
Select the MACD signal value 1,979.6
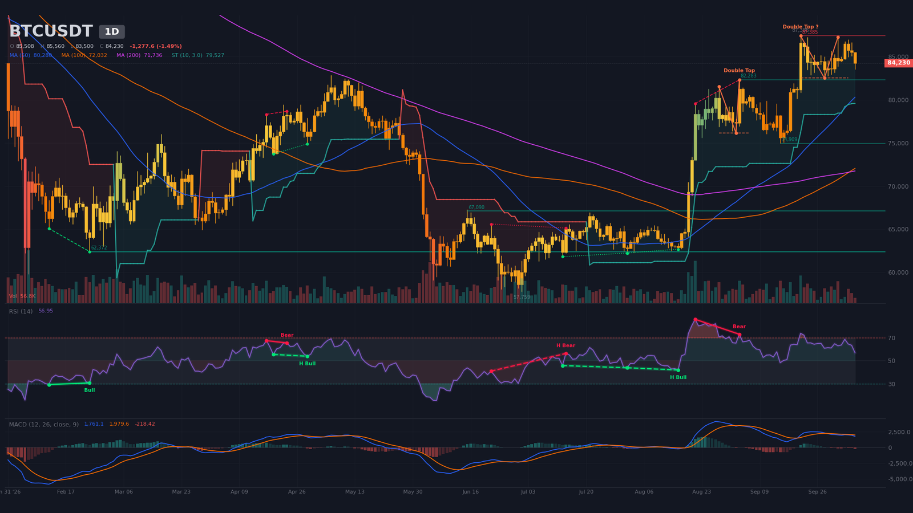point(119,424)
